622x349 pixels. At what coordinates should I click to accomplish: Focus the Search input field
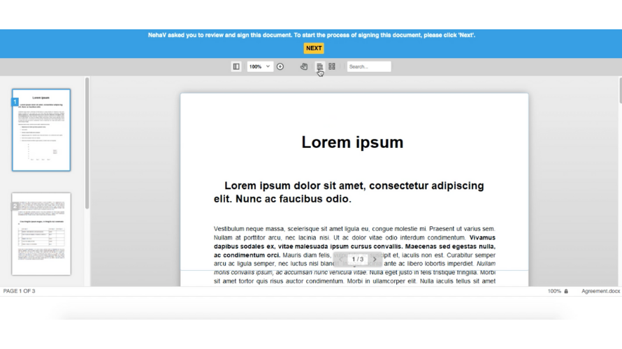[369, 66]
